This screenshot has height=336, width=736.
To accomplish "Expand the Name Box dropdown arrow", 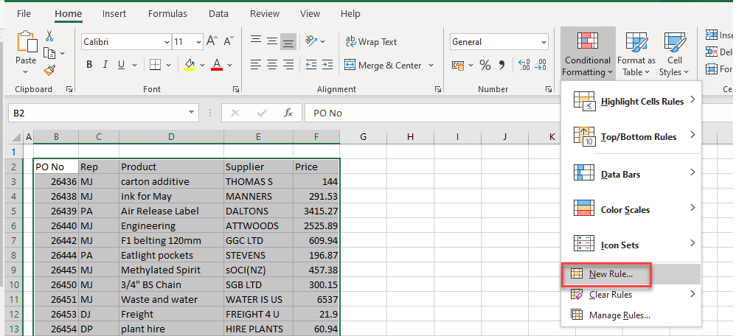I will (192, 113).
